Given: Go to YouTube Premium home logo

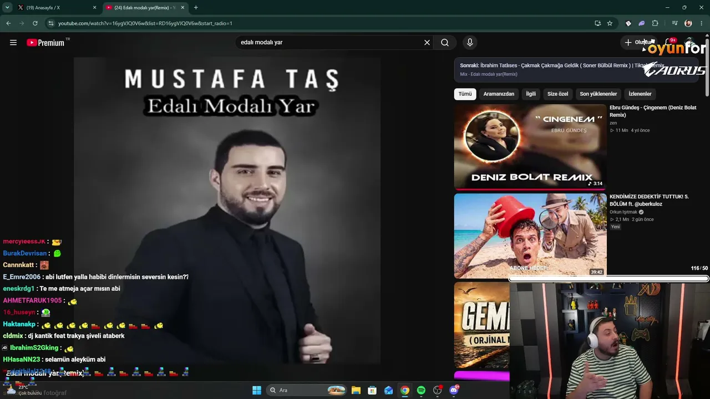Looking at the screenshot, I should (45, 42).
